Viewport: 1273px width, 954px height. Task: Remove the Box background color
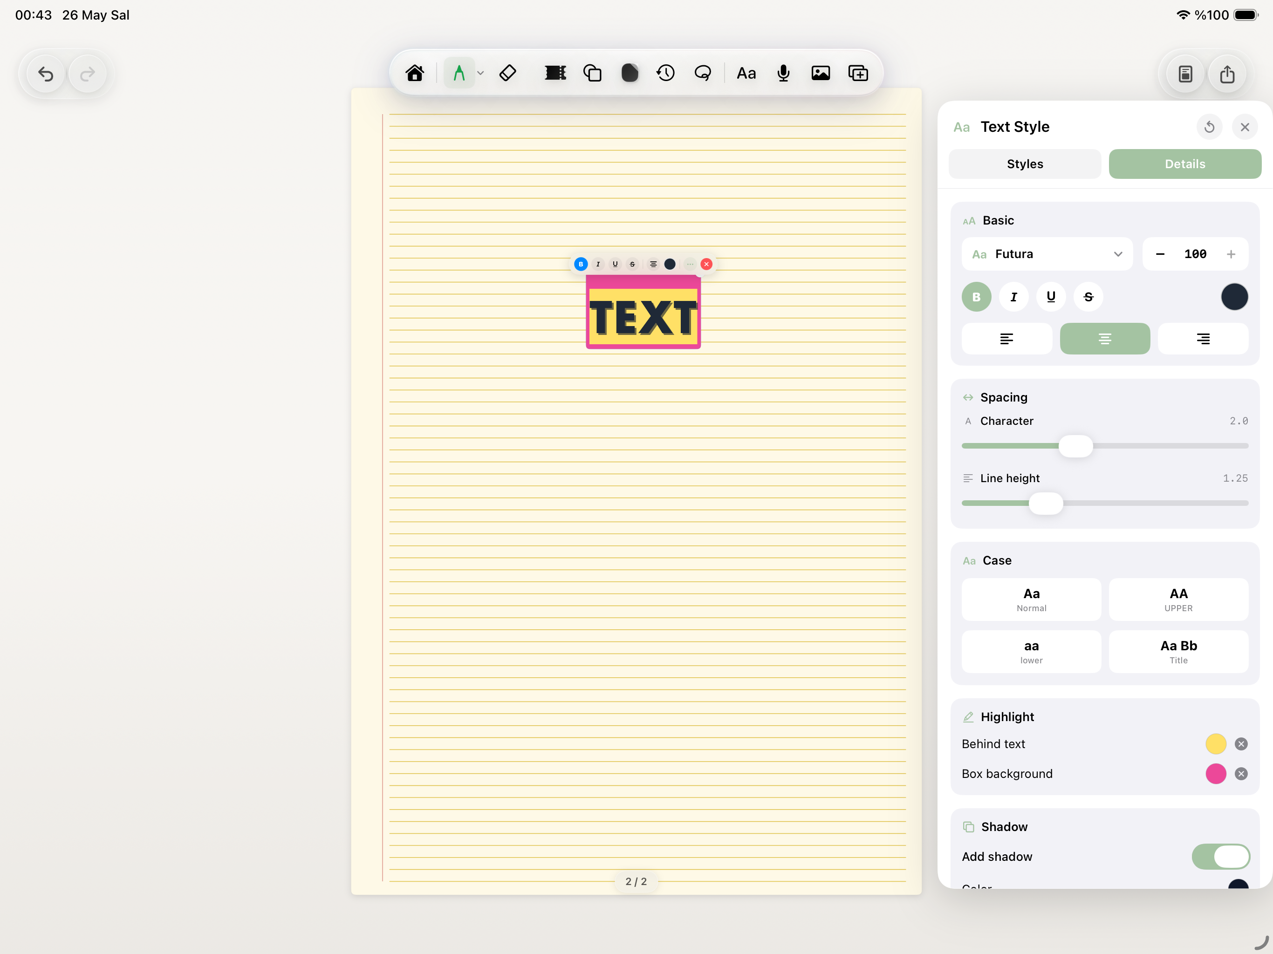point(1241,774)
